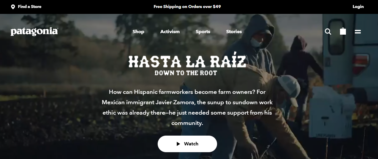378x159 pixels.
Task: Open the shopping bag cart icon
Action: coord(343,31)
